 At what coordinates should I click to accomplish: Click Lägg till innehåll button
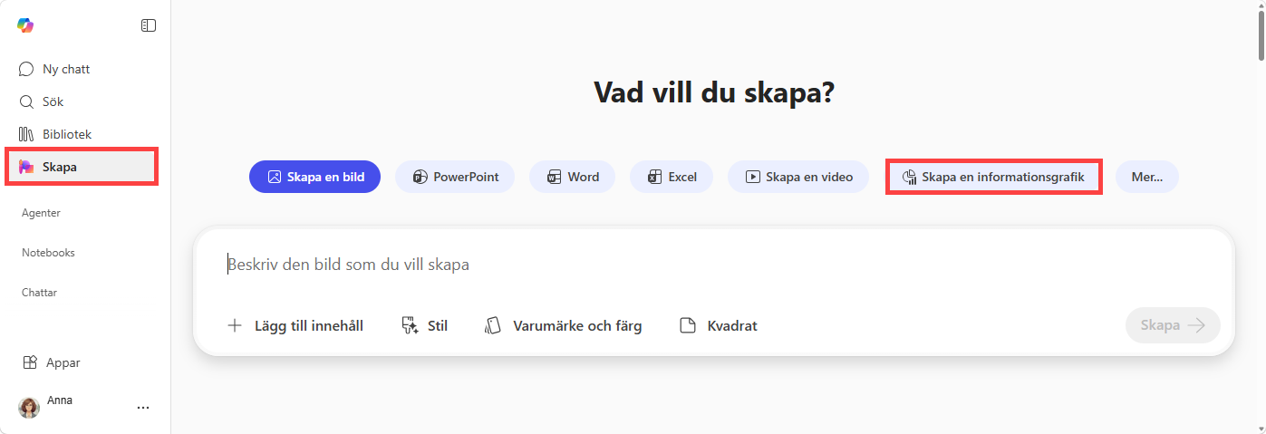point(295,325)
